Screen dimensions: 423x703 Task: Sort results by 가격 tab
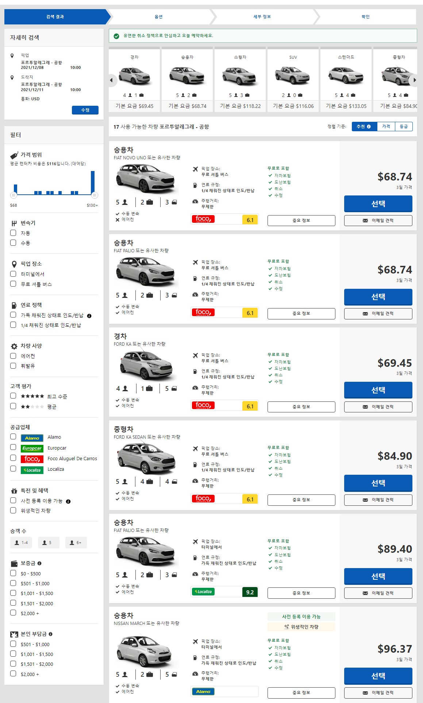(386, 127)
